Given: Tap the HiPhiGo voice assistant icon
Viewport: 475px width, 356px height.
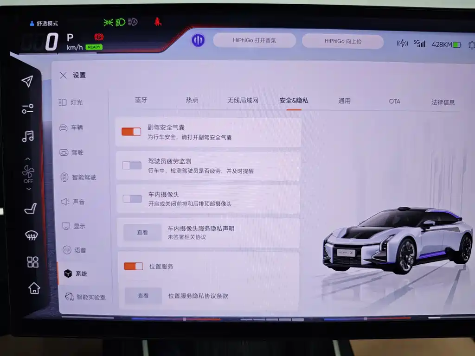Looking at the screenshot, I should pyautogui.click(x=198, y=40).
